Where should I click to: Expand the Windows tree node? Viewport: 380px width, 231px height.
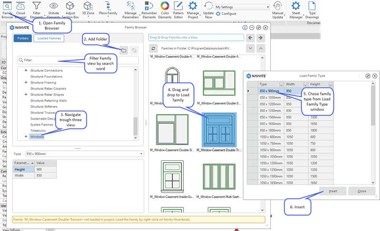[x=26, y=137]
